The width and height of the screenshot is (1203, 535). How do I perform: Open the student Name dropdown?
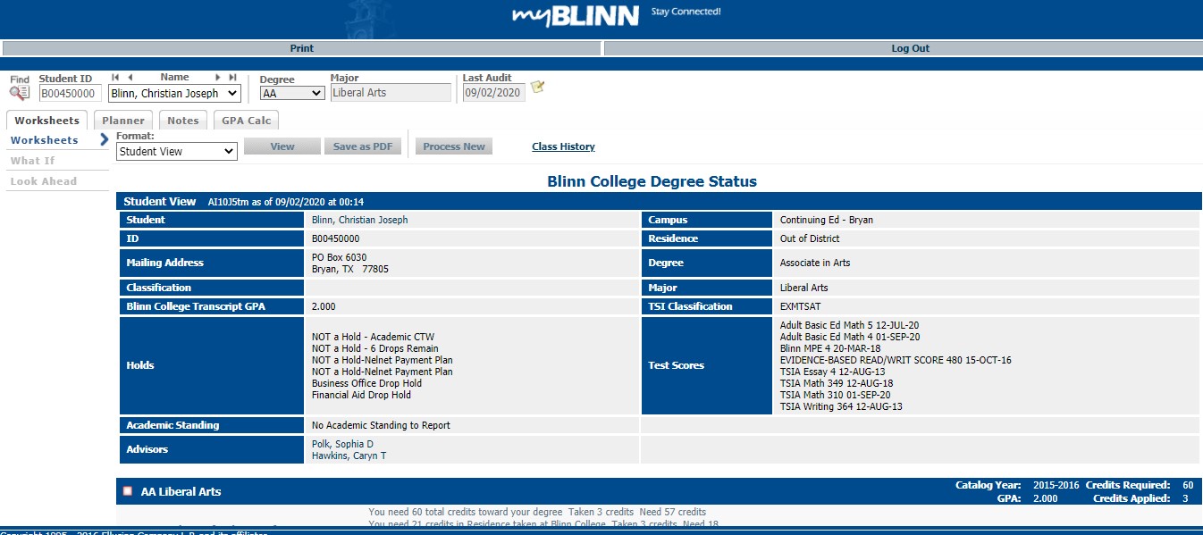click(x=173, y=93)
